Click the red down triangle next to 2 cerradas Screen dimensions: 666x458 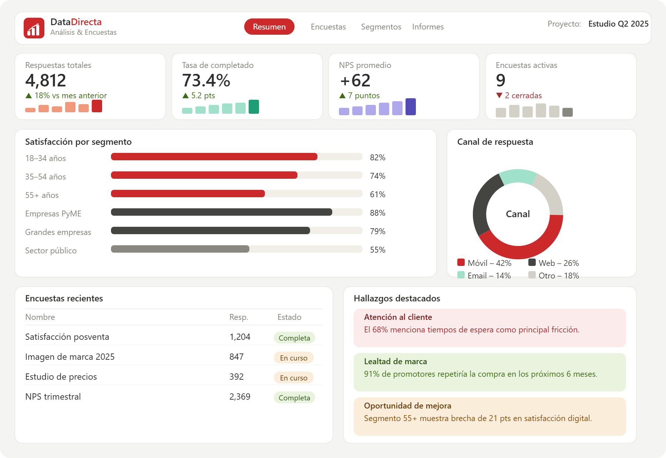(499, 96)
